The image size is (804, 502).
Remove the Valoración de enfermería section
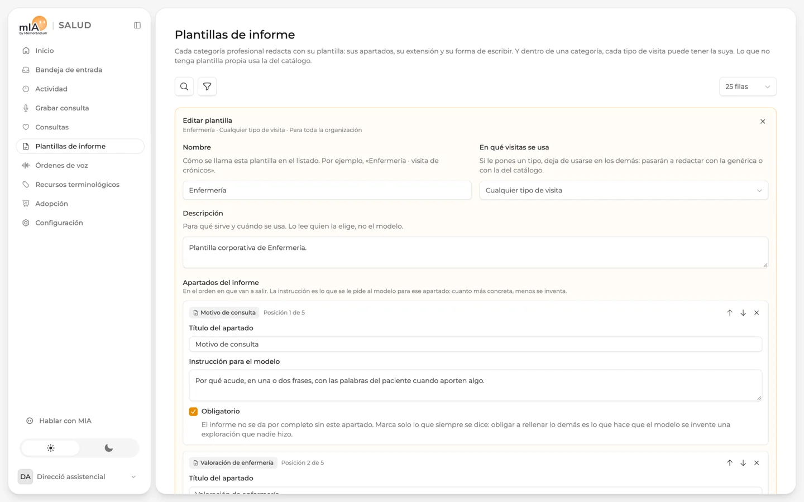coord(757,463)
